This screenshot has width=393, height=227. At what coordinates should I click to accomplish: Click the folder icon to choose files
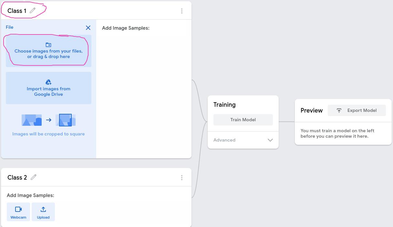pos(48,45)
